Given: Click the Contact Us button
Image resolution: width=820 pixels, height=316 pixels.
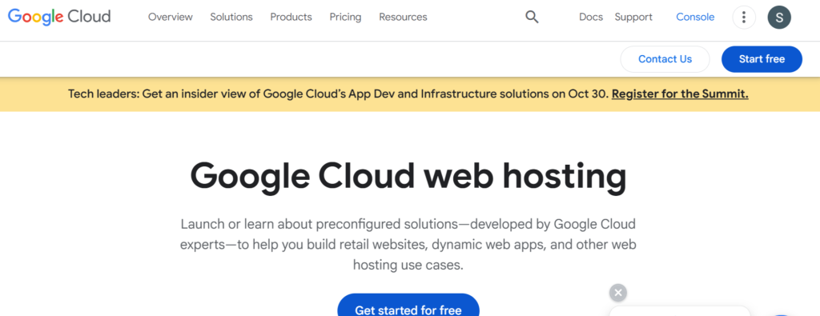Looking at the screenshot, I should pos(665,59).
